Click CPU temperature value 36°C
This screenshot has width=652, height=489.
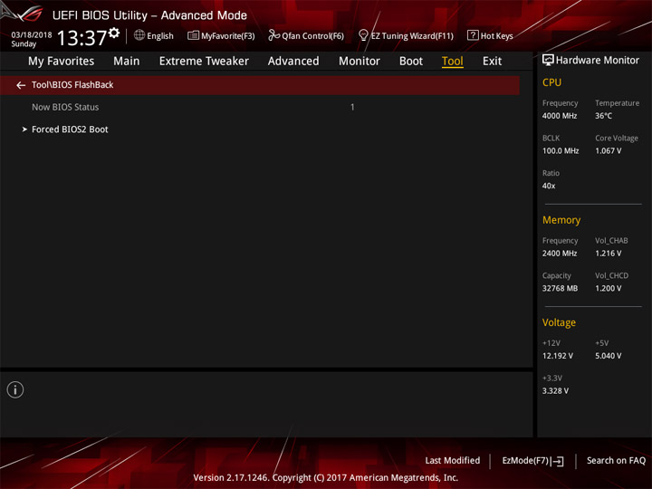point(603,116)
